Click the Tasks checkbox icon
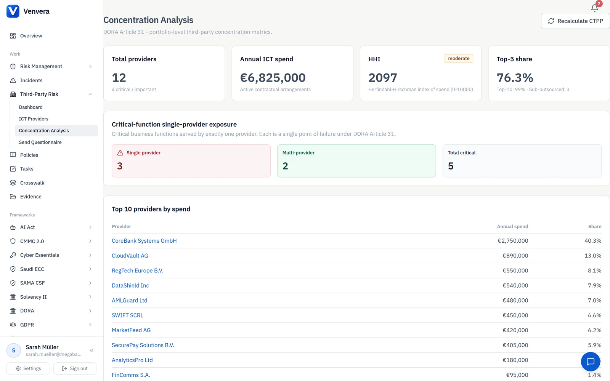 point(13,169)
